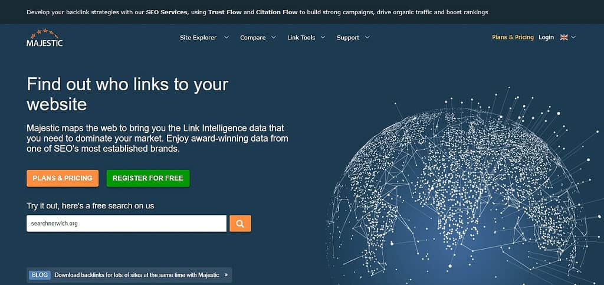Open Plans & Pricing in the top navigation
Screen dimensions: 604x285
[513, 37]
